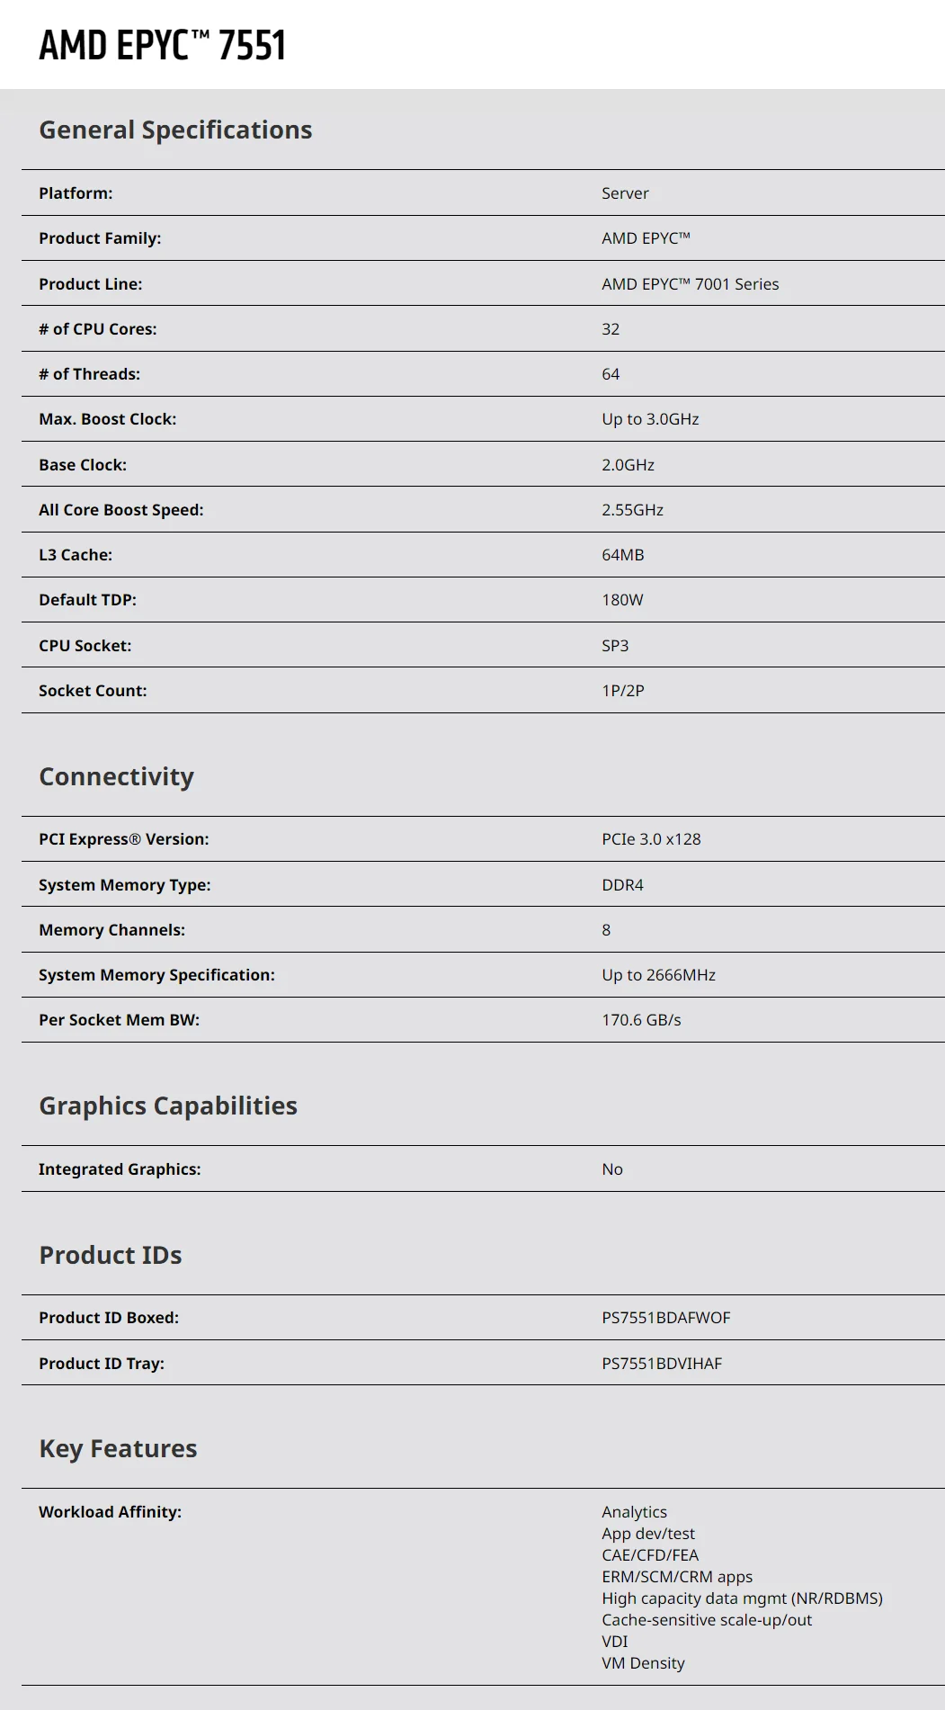
Task: Select the Max. Boost Clock value
Action: 650,419
